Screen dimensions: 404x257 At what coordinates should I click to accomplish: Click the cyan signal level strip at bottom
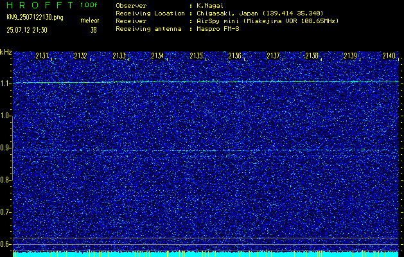coord(206,254)
